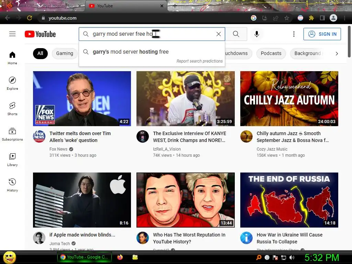
Task: Open the Chrome three-dot menu
Action: tap(344, 18)
